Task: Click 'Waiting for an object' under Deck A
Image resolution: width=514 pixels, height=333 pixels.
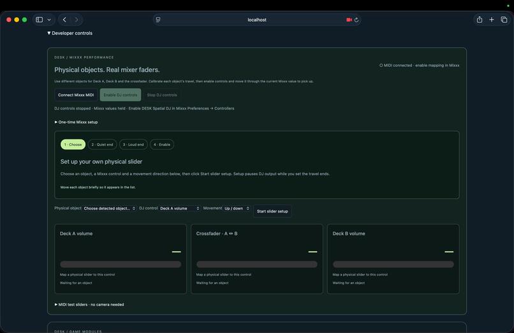Action: (76, 283)
